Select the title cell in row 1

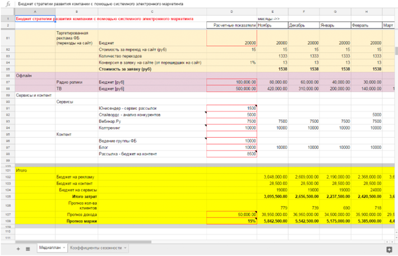[35, 19]
